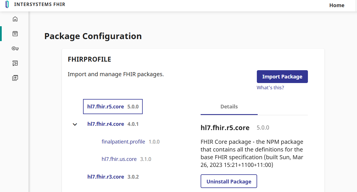The width and height of the screenshot is (357, 192).
Task: Select the package box sidebar icon
Action: point(15,34)
